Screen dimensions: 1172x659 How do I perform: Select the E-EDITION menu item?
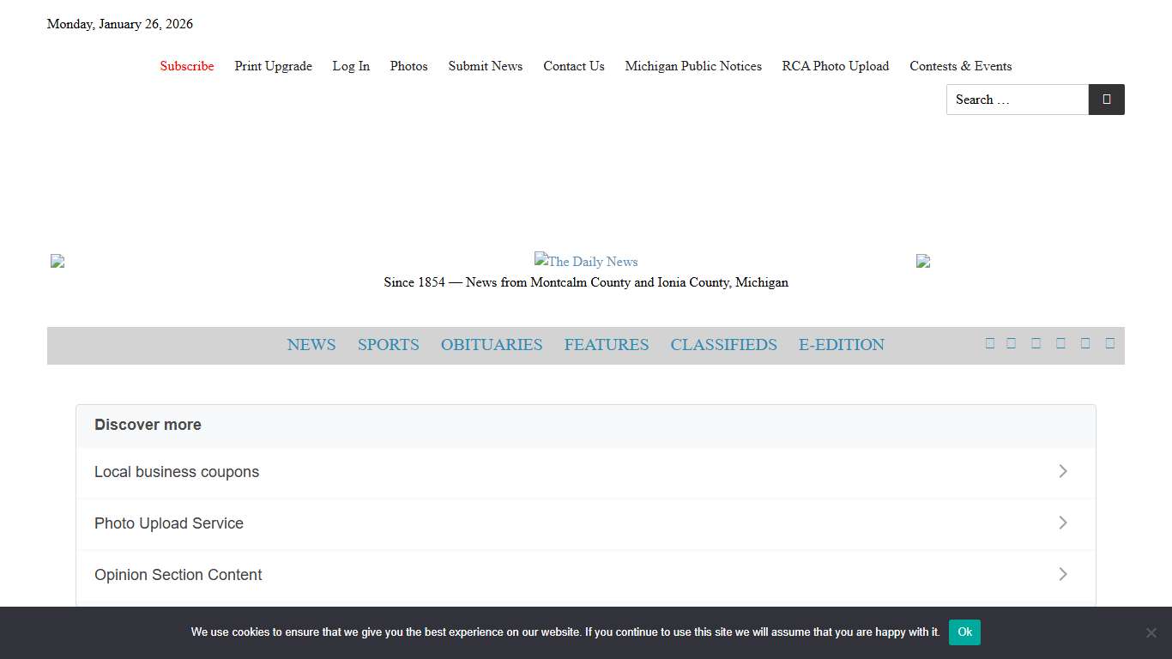click(x=841, y=345)
